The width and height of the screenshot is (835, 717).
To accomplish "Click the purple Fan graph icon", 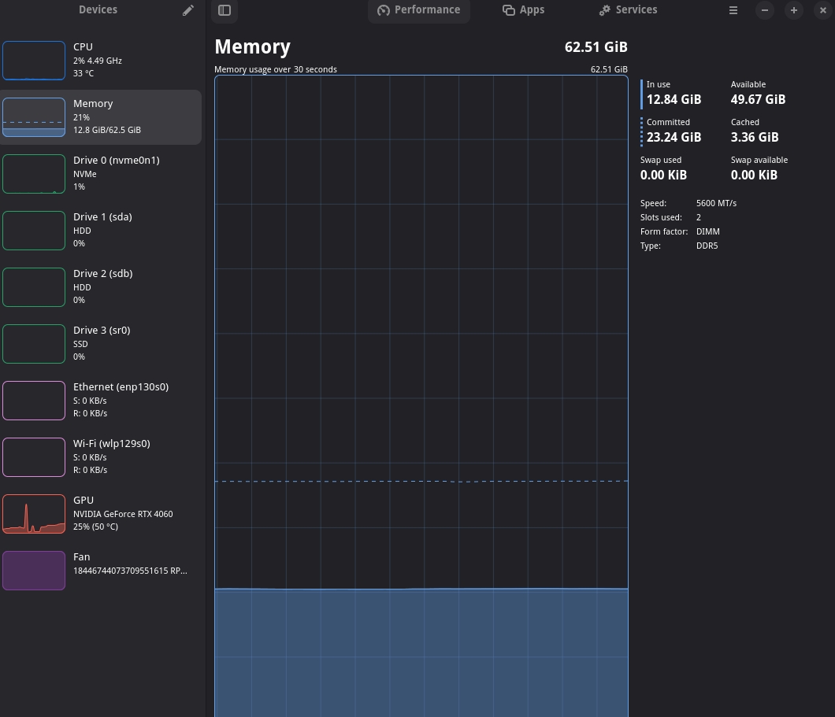I will [x=34, y=571].
